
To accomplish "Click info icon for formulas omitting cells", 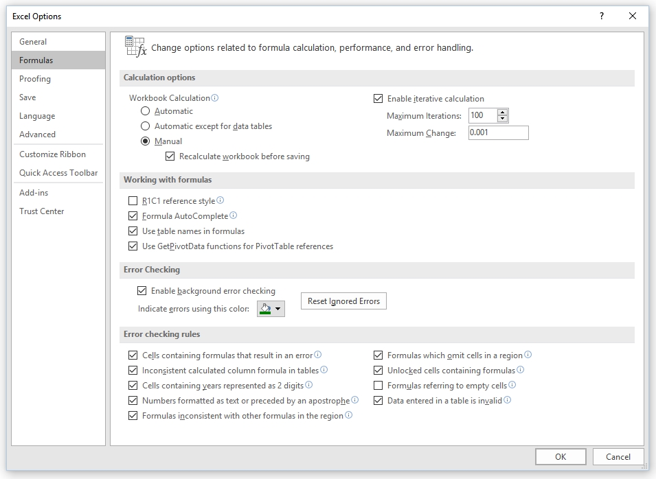I will (x=528, y=355).
